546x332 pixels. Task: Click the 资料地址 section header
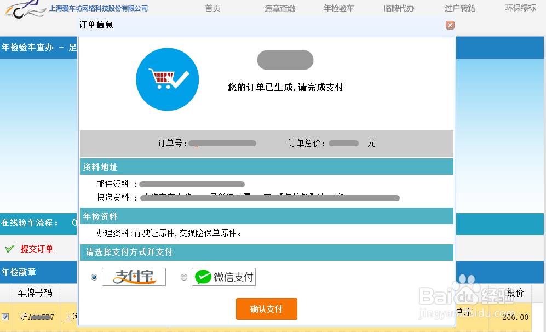pyautogui.click(x=266, y=167)
